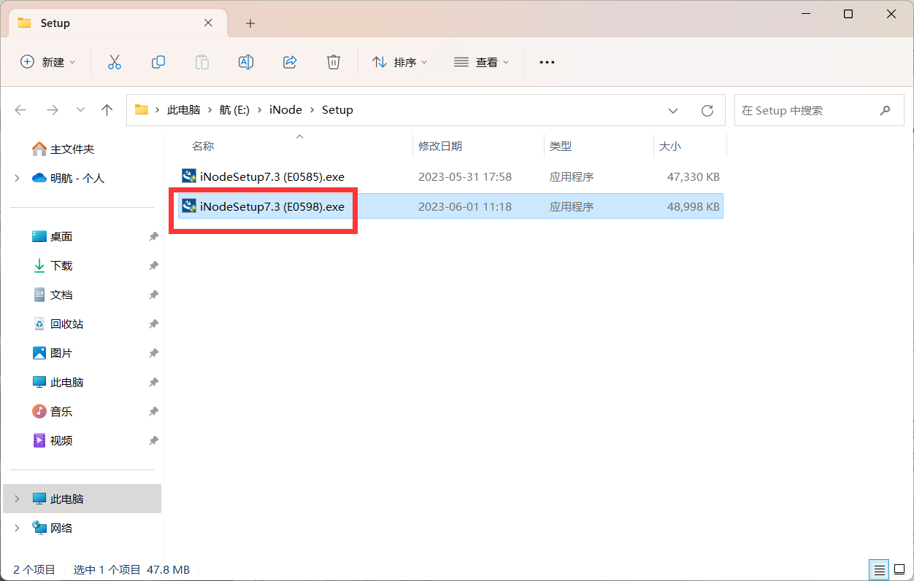Unpin 桌面 using its pin icon
The width and height of the screenshot is (914, 581).
tap(153, 236)
